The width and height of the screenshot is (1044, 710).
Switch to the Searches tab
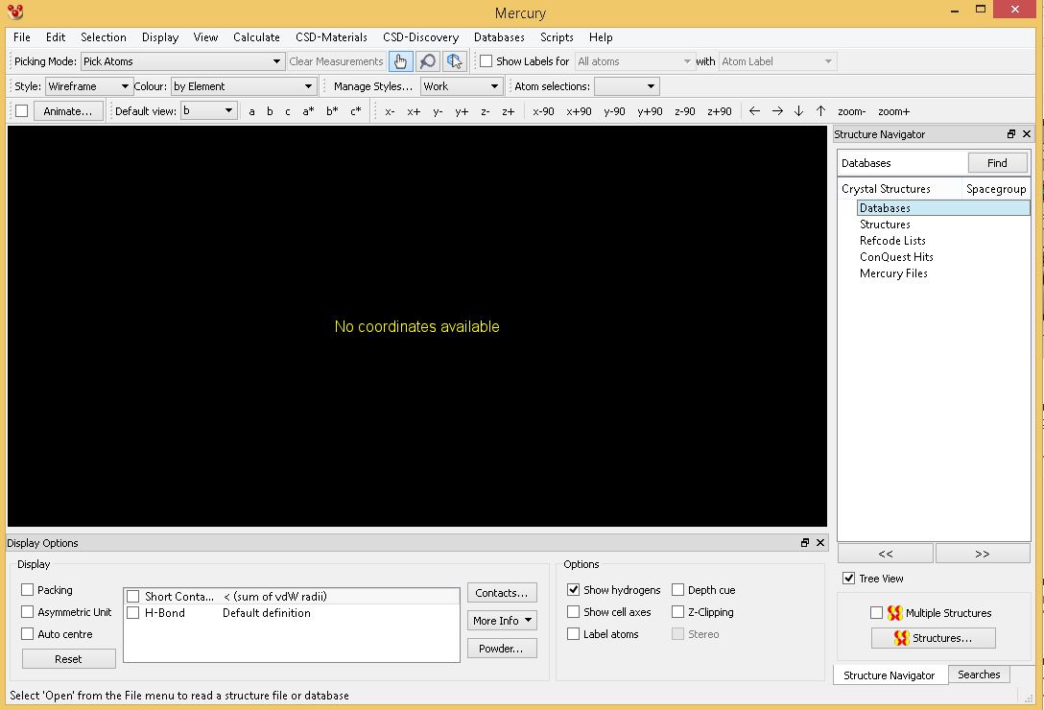pyautogui.click(x=979, y=674)
